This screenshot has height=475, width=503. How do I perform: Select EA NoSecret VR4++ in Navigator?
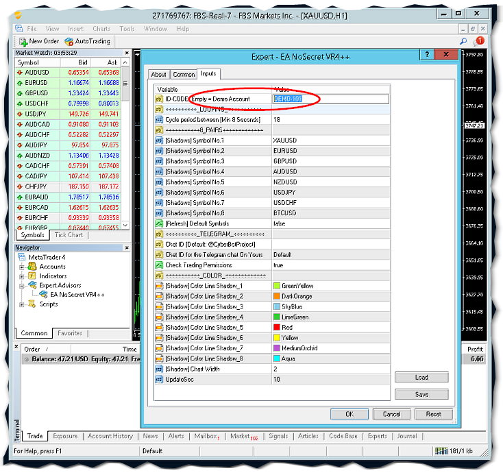coord(77,294)
